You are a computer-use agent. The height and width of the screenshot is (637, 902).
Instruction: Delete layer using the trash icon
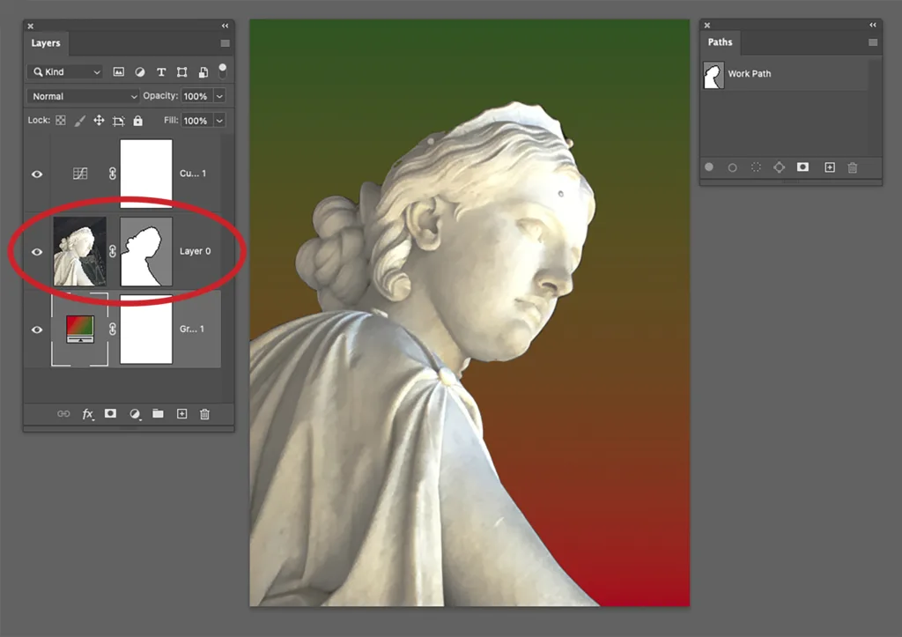204,414
